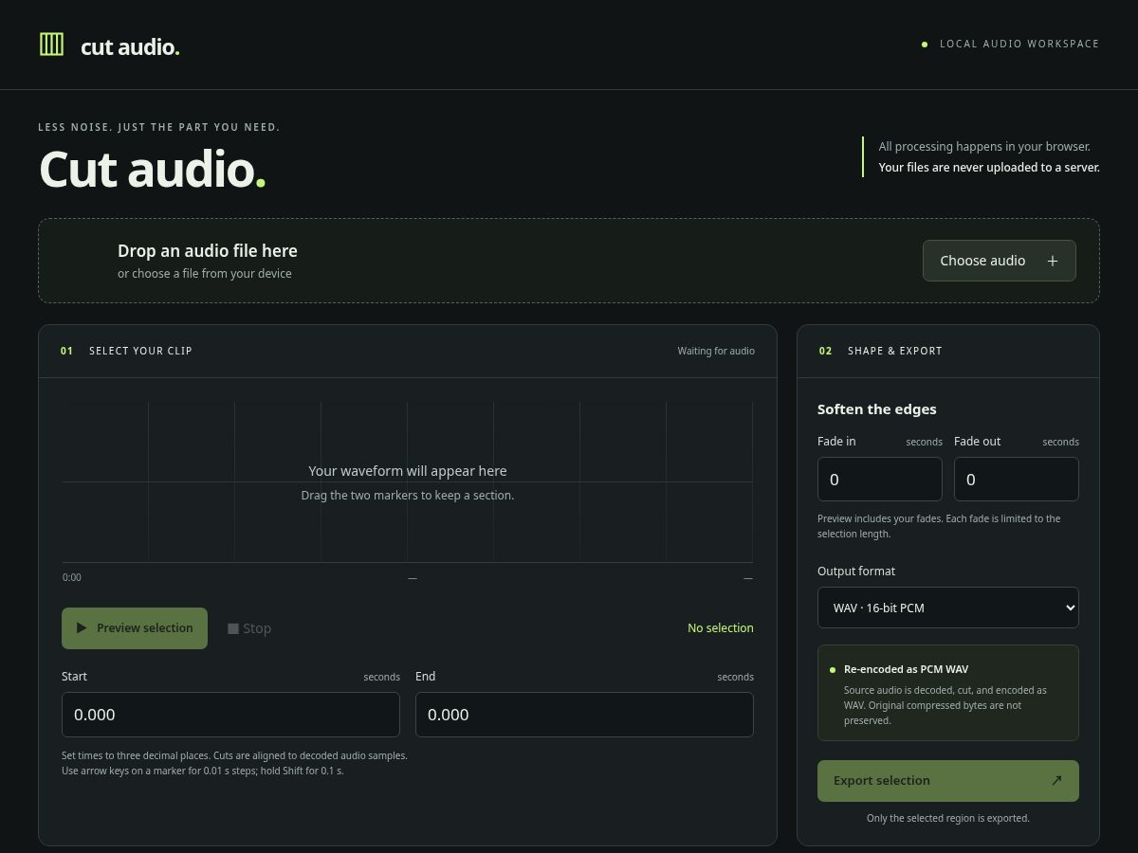Viewport: 1138px width, 853px height.
Task: Click the plus icon in Choose audio
Action: coord(1052,261)
